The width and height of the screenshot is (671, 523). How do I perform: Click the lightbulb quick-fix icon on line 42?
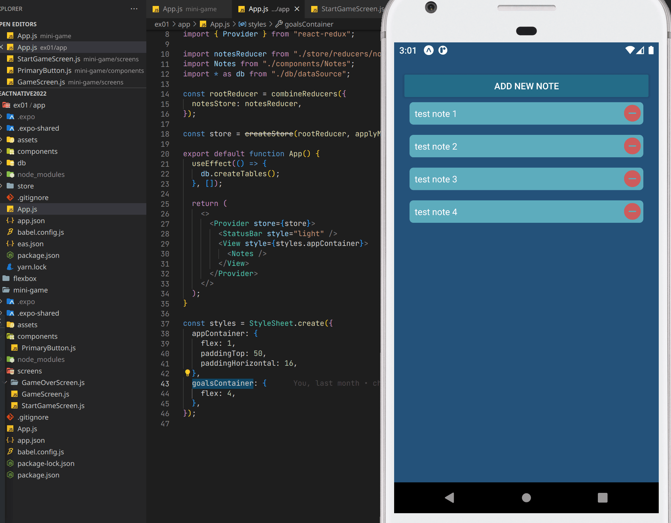(x=187, y=373)
